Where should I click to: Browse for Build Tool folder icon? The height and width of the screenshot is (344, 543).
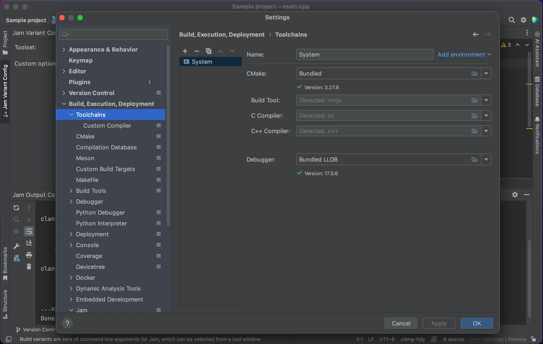475,100
